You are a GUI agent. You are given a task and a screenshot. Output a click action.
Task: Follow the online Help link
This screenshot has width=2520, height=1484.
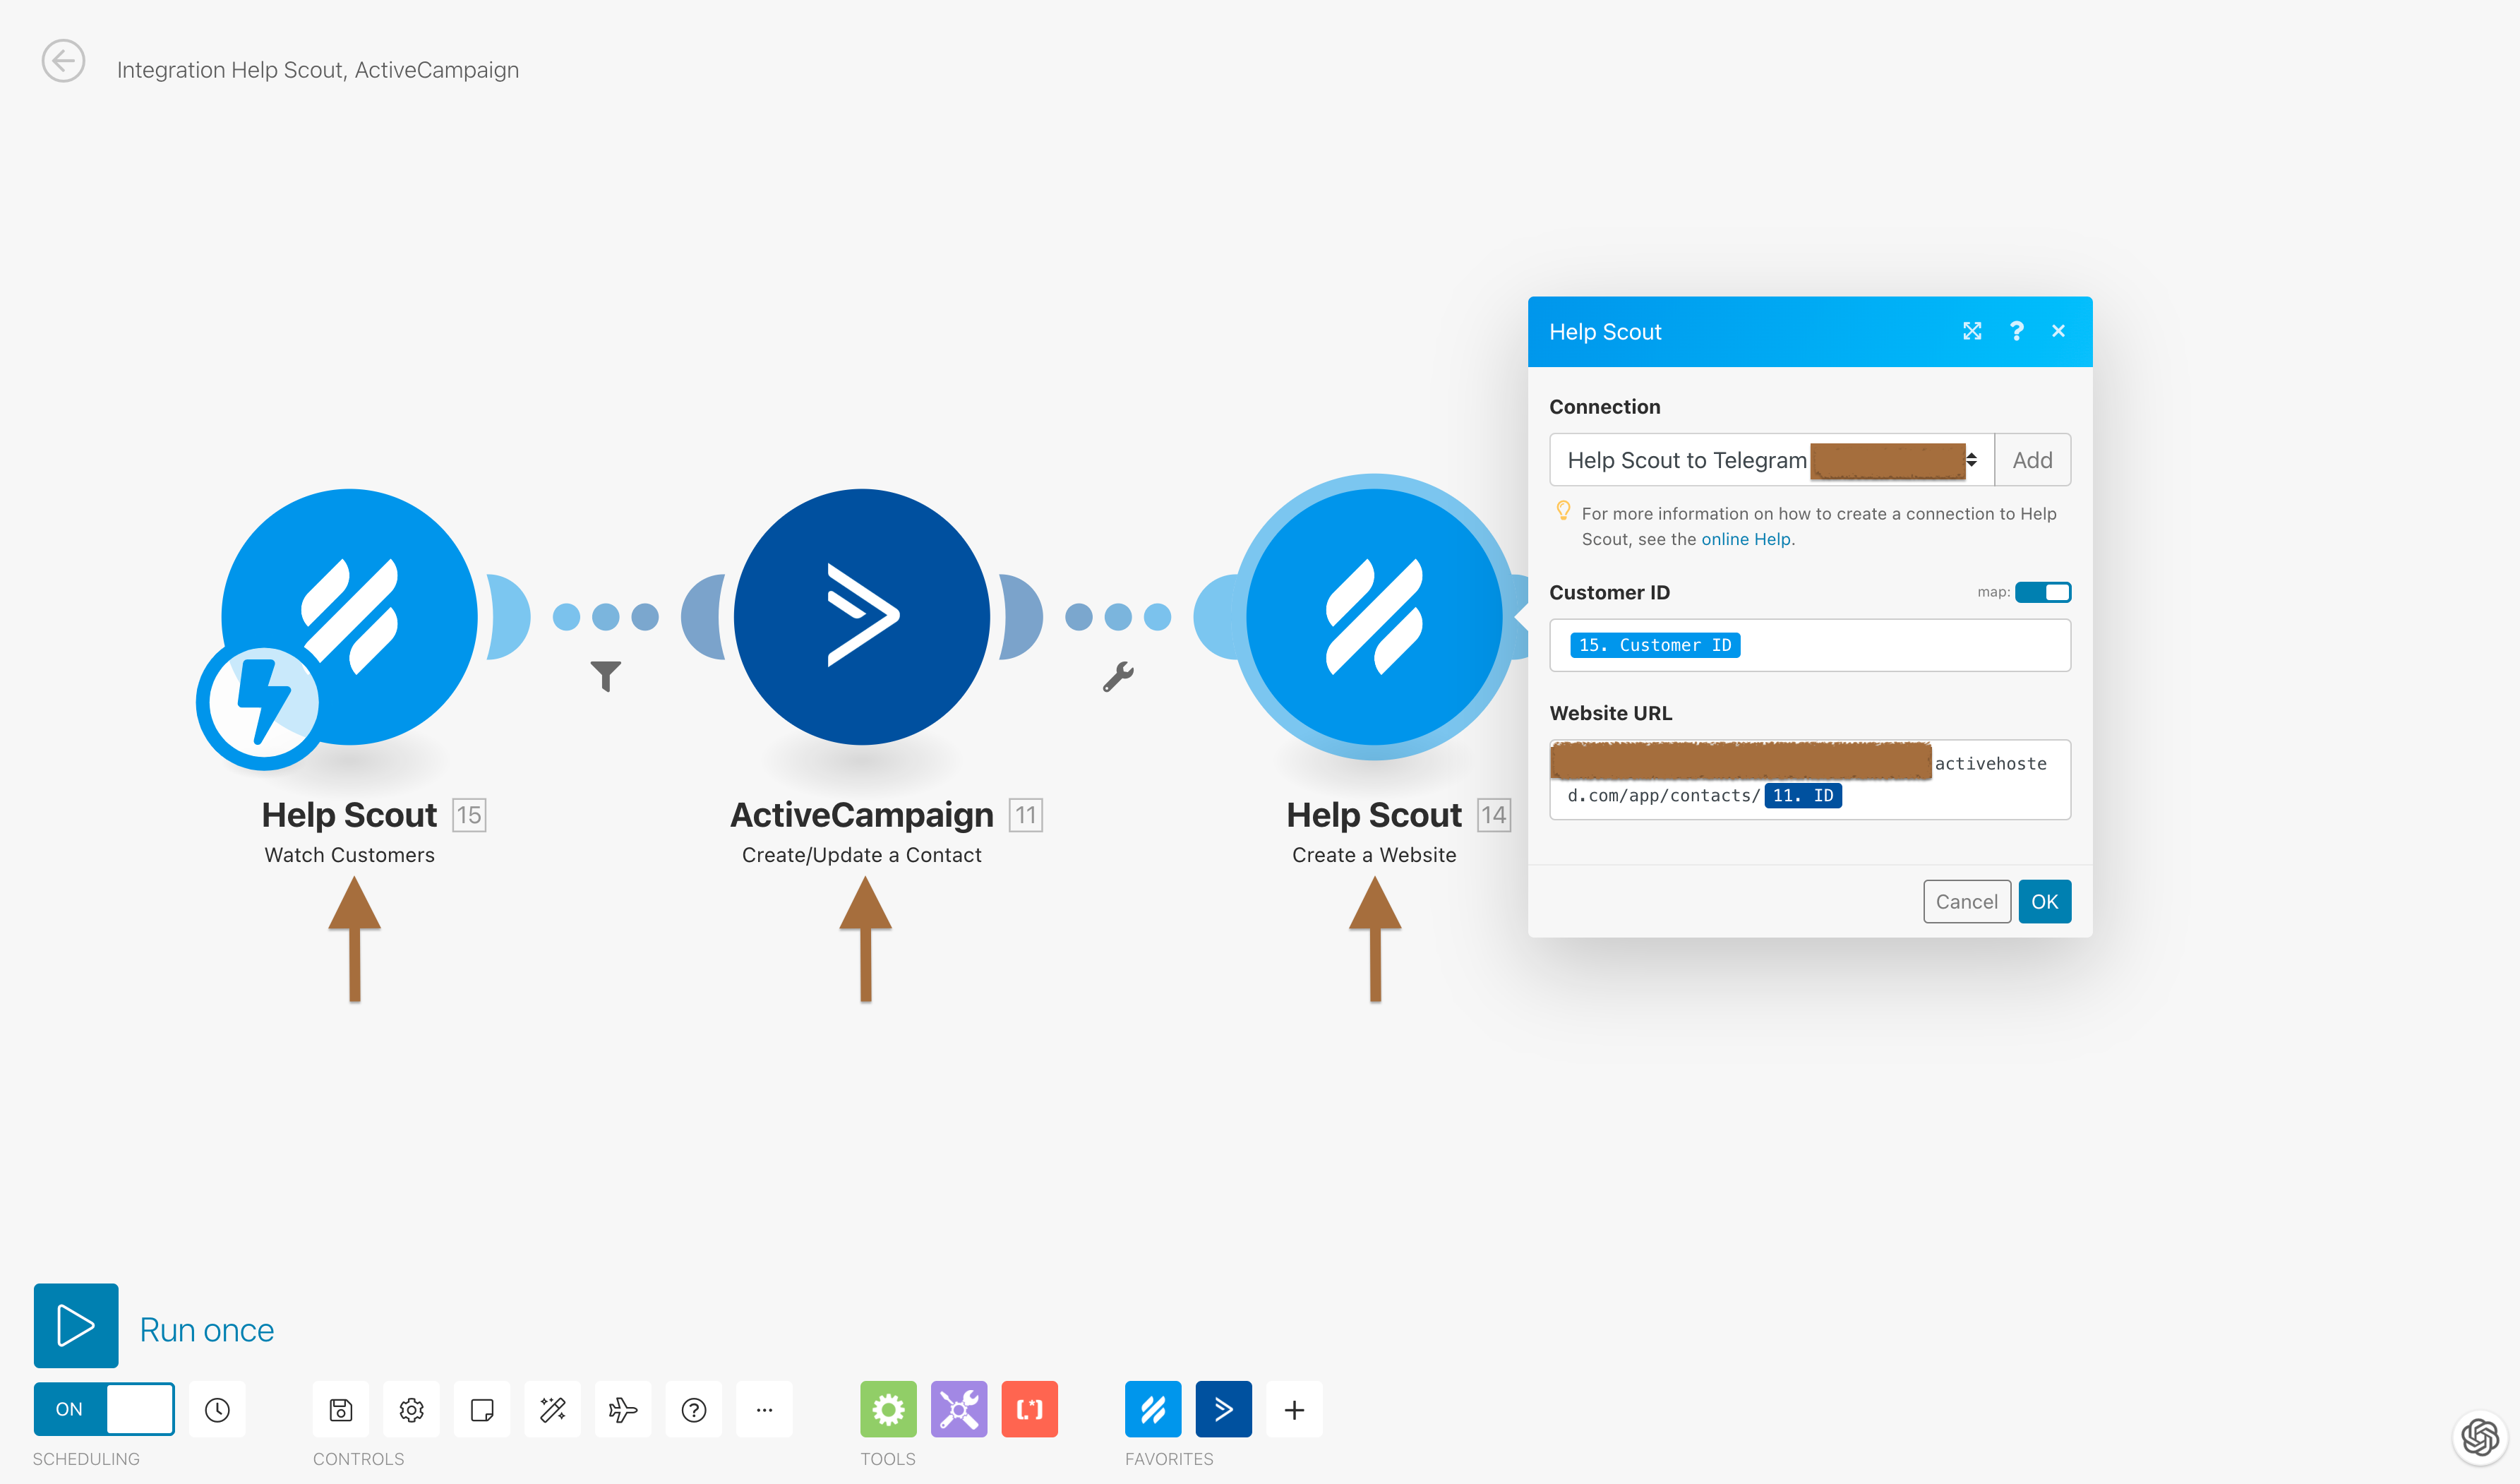coord(1746,539)
